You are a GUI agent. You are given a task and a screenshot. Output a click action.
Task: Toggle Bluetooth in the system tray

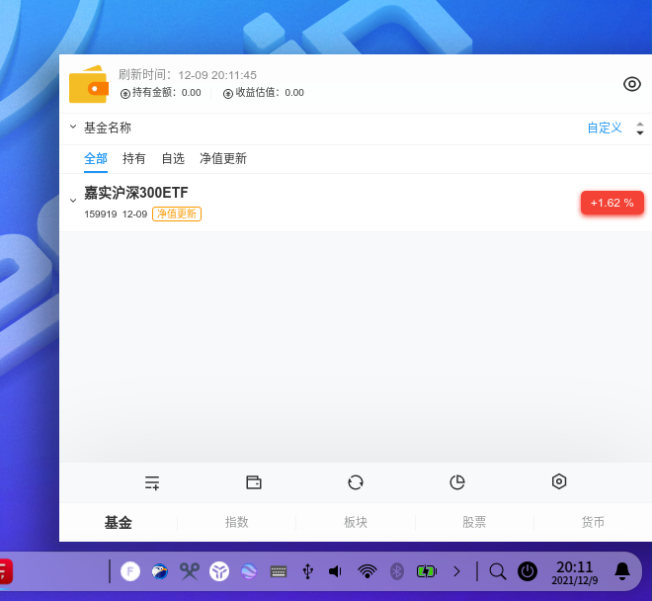[x=397, y=570]
